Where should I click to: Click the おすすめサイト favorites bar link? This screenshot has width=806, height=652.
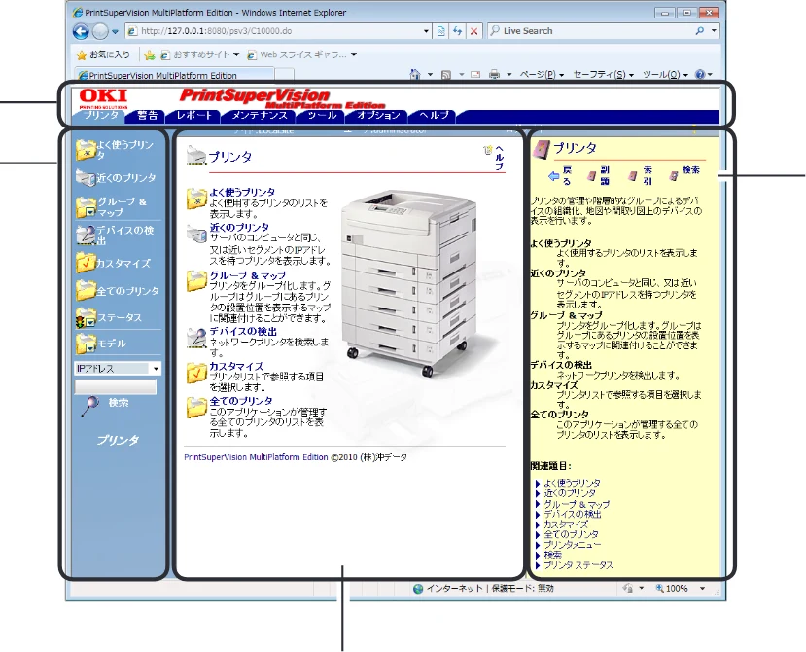199,54
